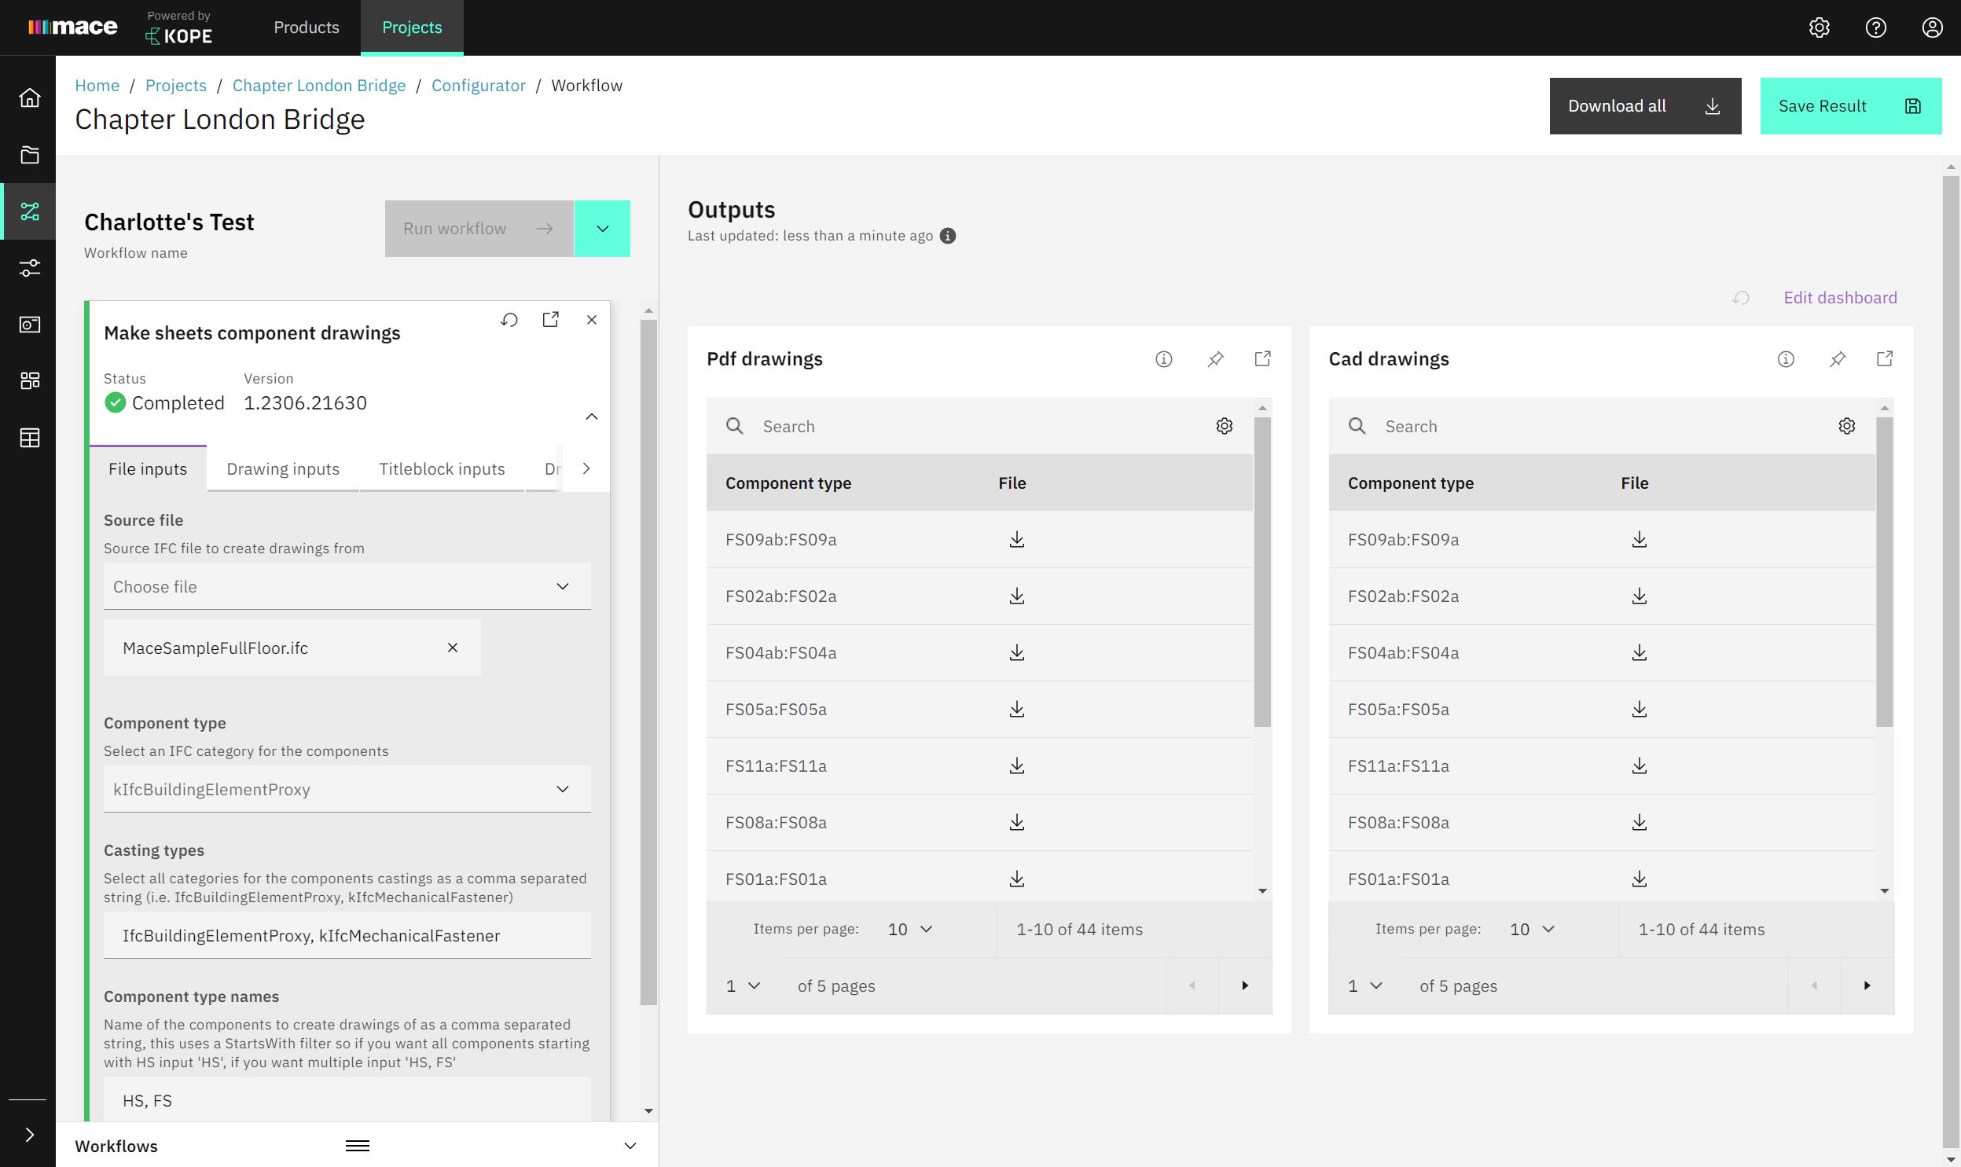Switch to the Drawing inputs tab
Screen dimensions: 1961x1167
point(283,468)
